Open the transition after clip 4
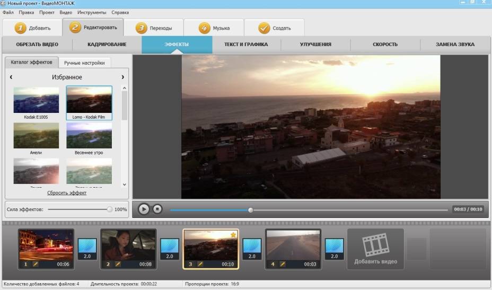492x290 pixels. 334,249
